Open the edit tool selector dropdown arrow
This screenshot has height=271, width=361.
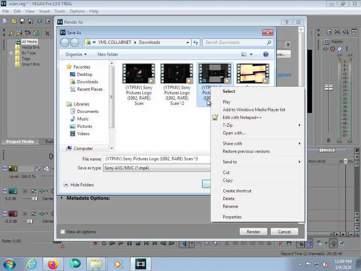[x=192, y=243]
